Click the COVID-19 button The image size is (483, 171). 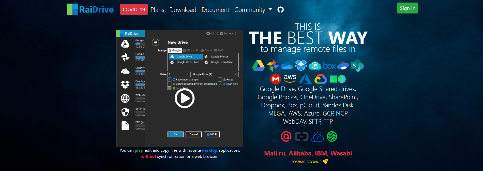[x=134, y=9]
